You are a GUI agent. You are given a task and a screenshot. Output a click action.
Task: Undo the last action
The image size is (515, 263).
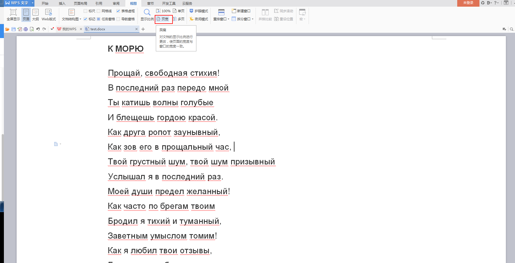point(38,29)
